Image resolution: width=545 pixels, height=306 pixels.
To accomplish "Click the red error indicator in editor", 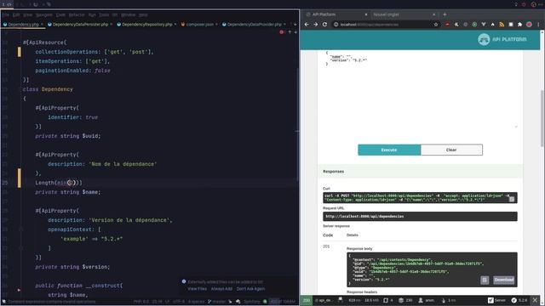I will click(x=282, y=32).
